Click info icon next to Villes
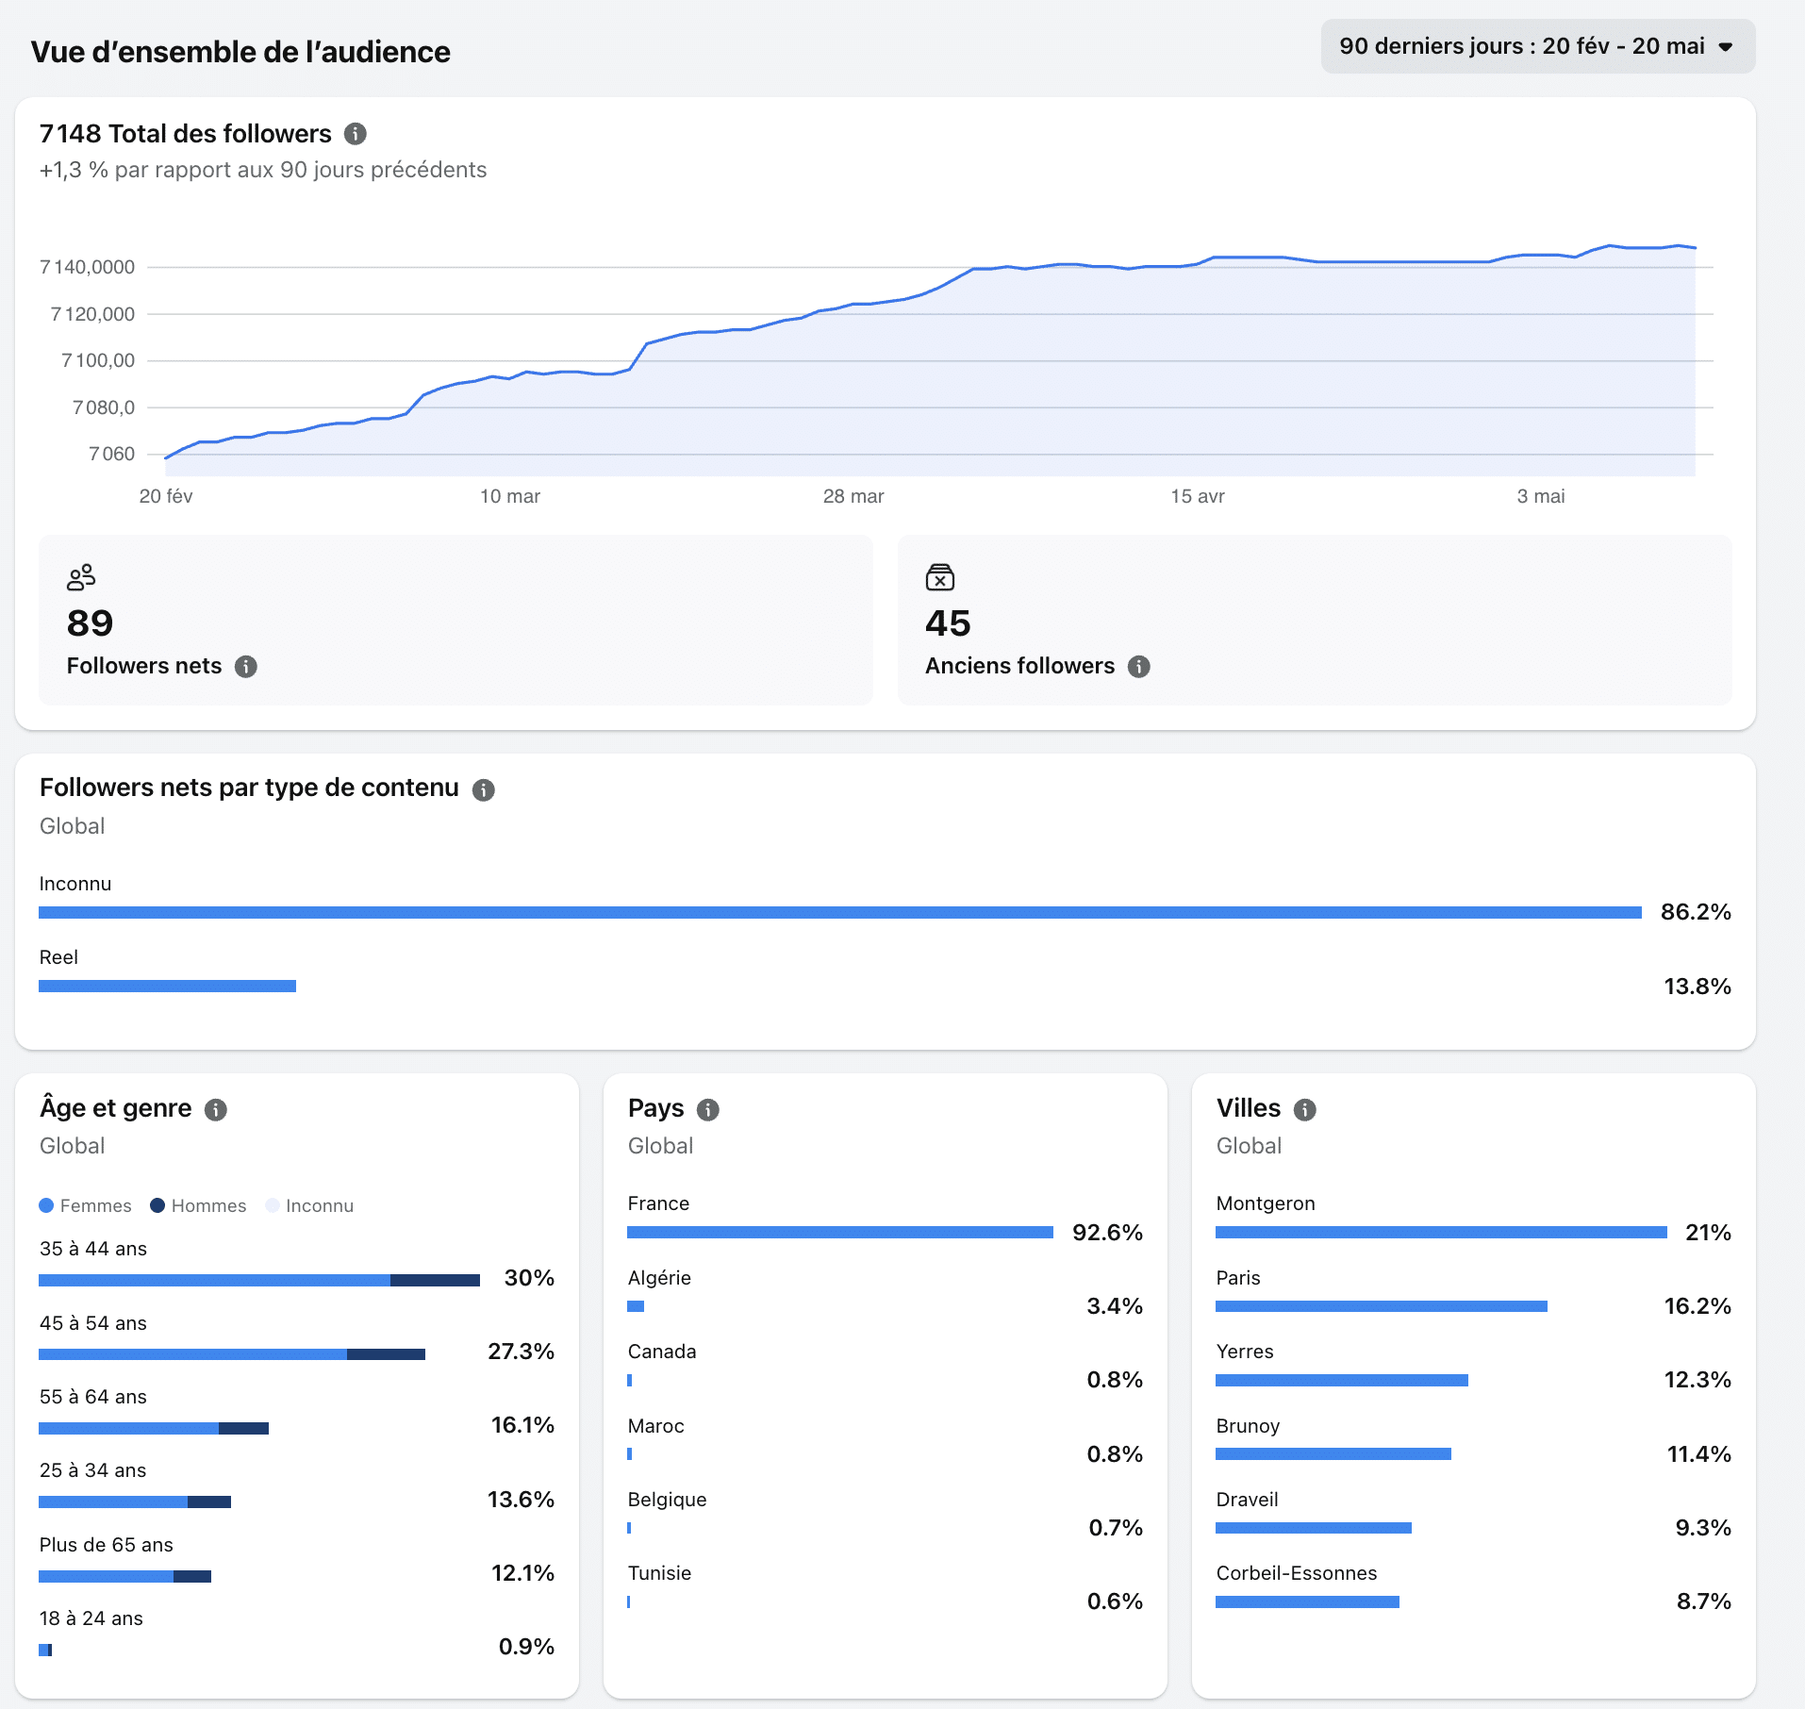Screen dimensions: 1805x1709 pyautogui.click(x=1304, y=1110)
